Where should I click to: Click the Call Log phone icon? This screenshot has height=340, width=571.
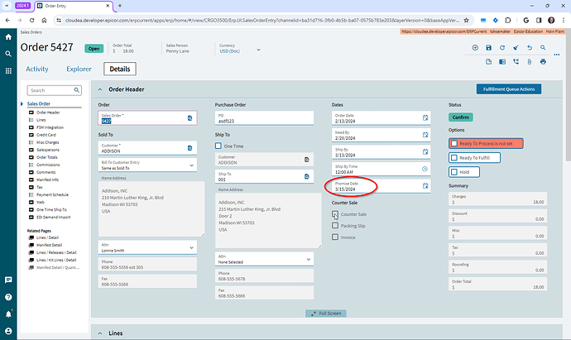coord(516,62)
